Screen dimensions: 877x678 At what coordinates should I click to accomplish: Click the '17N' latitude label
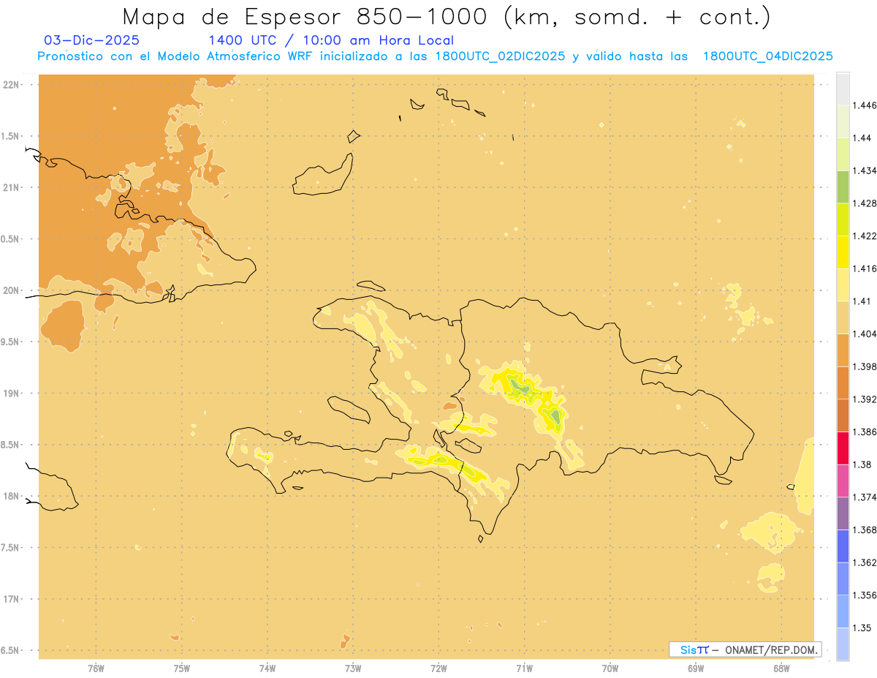pyautogui.click(x=12, y=598)
